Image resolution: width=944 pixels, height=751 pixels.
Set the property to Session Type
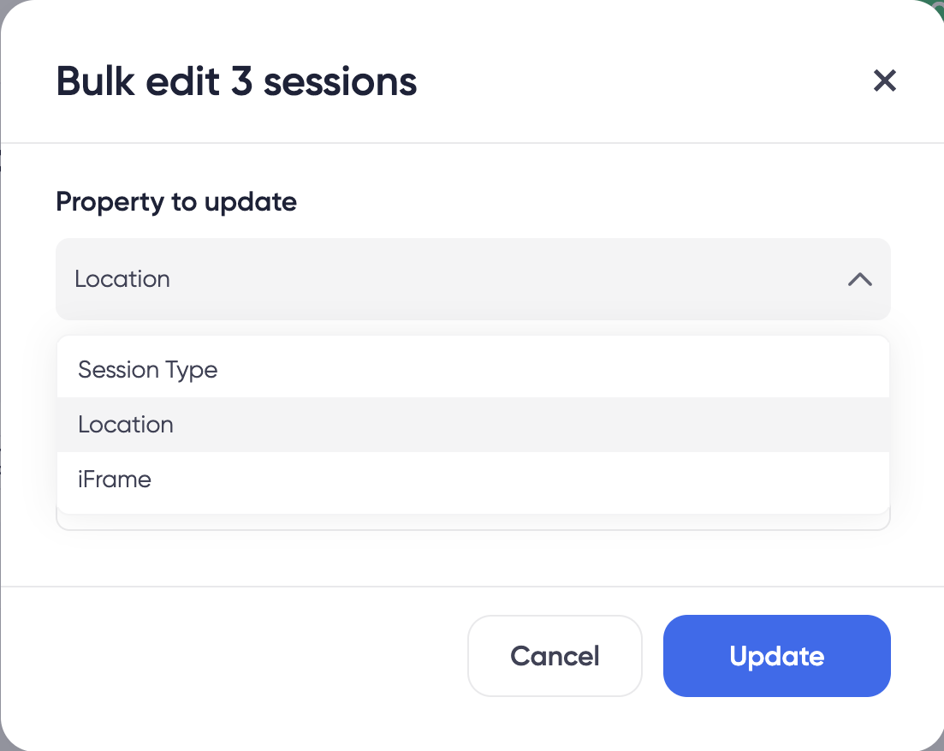pos(473,370)
